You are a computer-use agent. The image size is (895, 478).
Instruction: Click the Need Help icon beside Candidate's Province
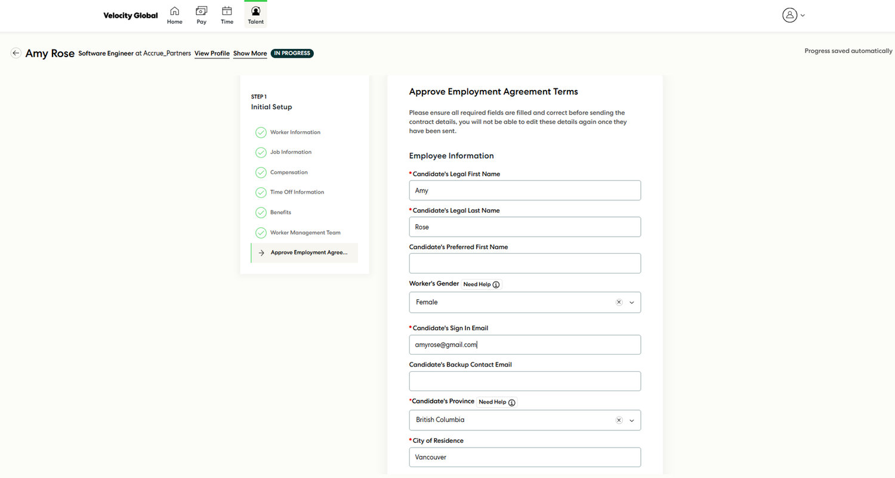click(511, 402)
